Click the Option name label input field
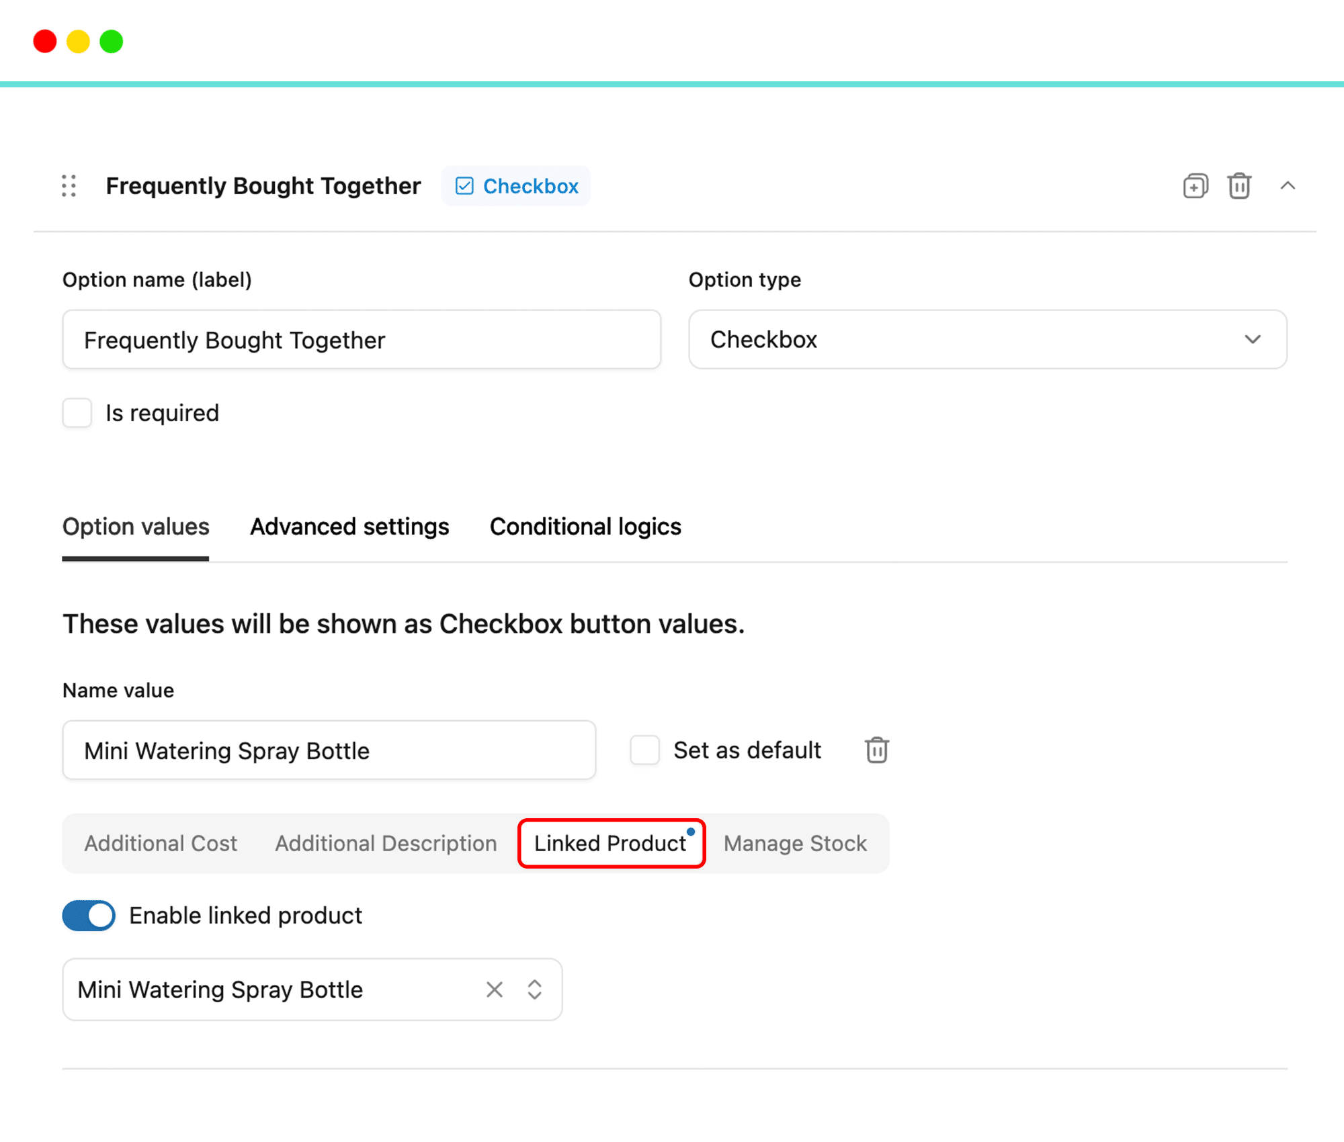 [362, 339]
